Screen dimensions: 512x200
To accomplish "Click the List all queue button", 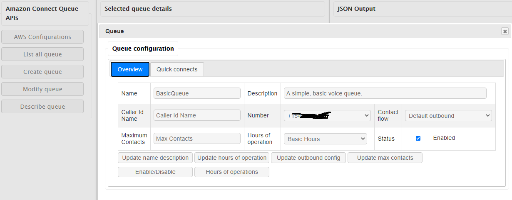I will (42, 54).
